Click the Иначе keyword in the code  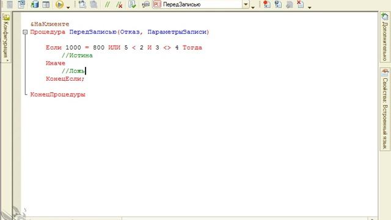pos(56,63)
